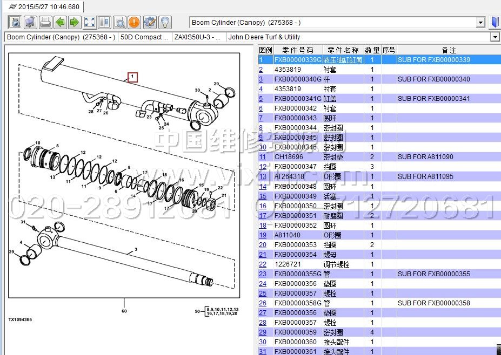Select the 2015/5/27 10:46.680 tab
The width and height of the screenshot is (501, 355).
(x=44, y=7)
